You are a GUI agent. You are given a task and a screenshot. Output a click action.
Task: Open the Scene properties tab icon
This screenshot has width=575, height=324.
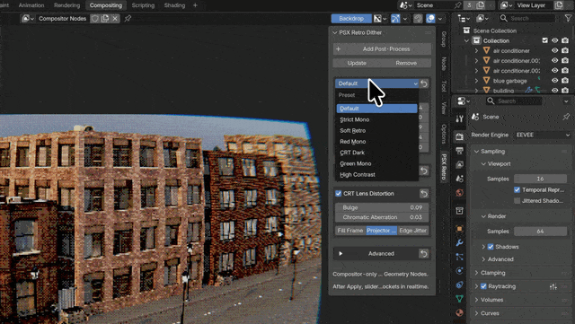tap(459, 179)
